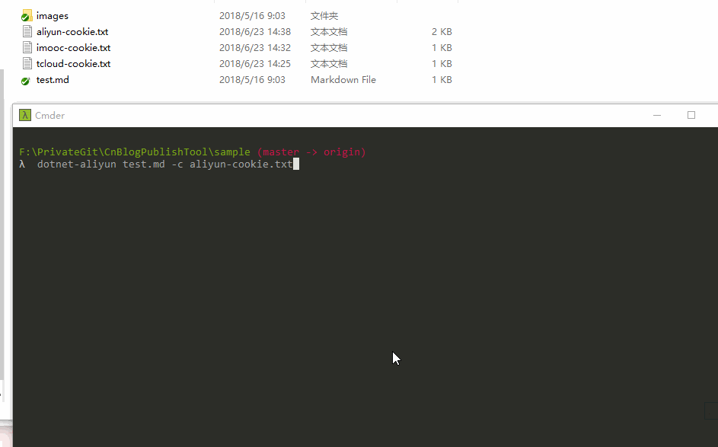Select the test.md file name

[53, 80]
